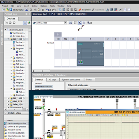This screenshot has width=139, height=139.
Task: Open the Online menu
Action: pyautogui.click(x=35, y=6)
